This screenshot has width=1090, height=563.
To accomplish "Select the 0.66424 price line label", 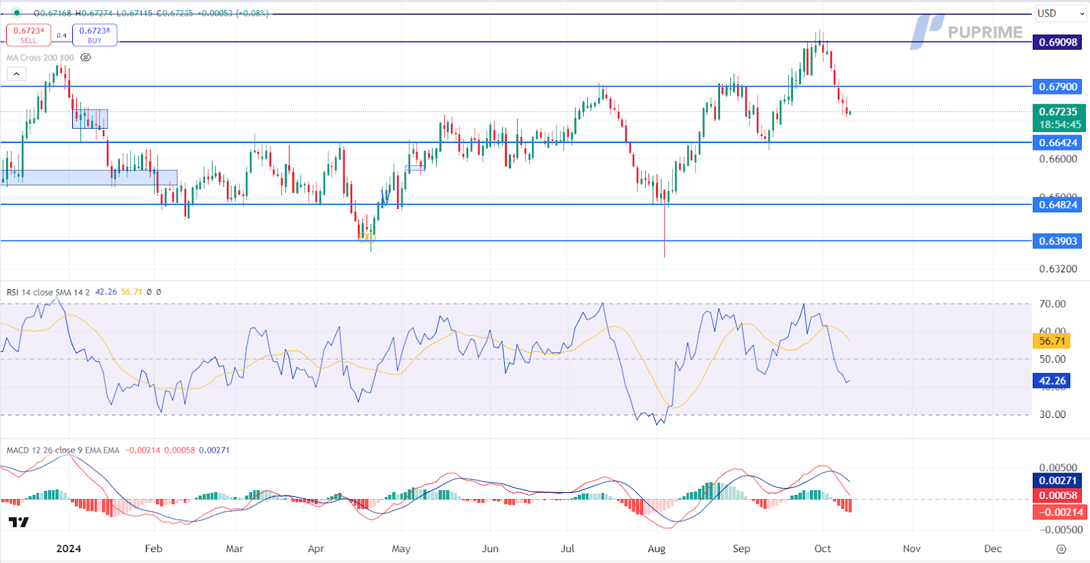I will (x=1057, y=143).
